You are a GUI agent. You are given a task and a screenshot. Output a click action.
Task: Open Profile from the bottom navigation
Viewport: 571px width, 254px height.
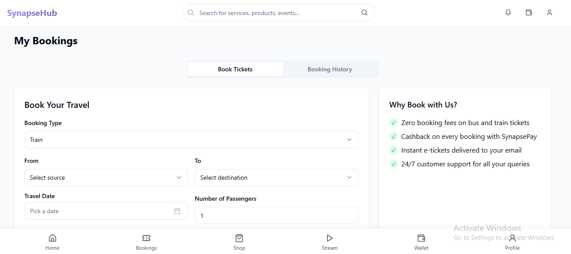(512, 242)
